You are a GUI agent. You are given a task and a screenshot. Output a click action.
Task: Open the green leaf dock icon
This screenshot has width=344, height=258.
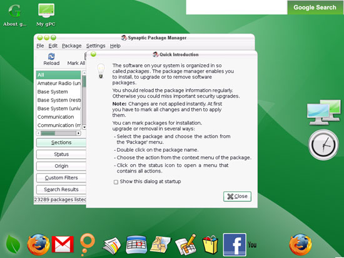tap(13, 244)
